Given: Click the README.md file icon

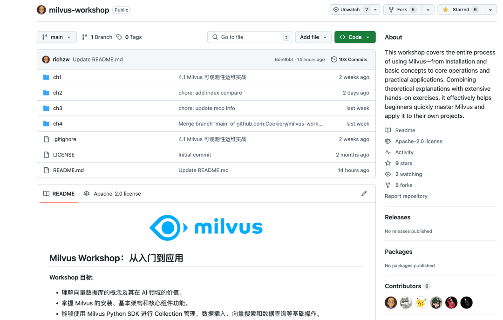Looking at the screenshot, I should (x=46, y=170).
